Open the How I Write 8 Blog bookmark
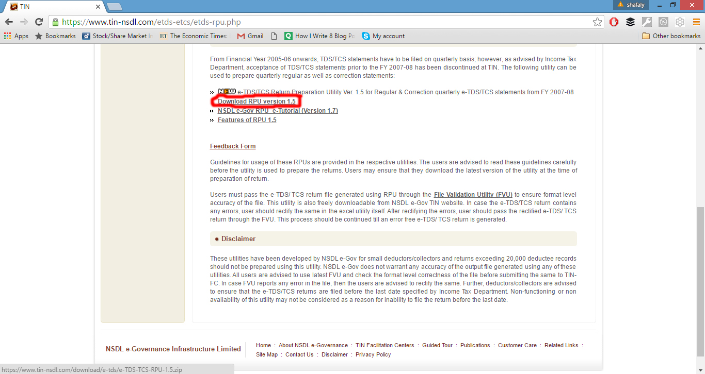The width and height of the screenshot is (705, 374). (320, 36)
